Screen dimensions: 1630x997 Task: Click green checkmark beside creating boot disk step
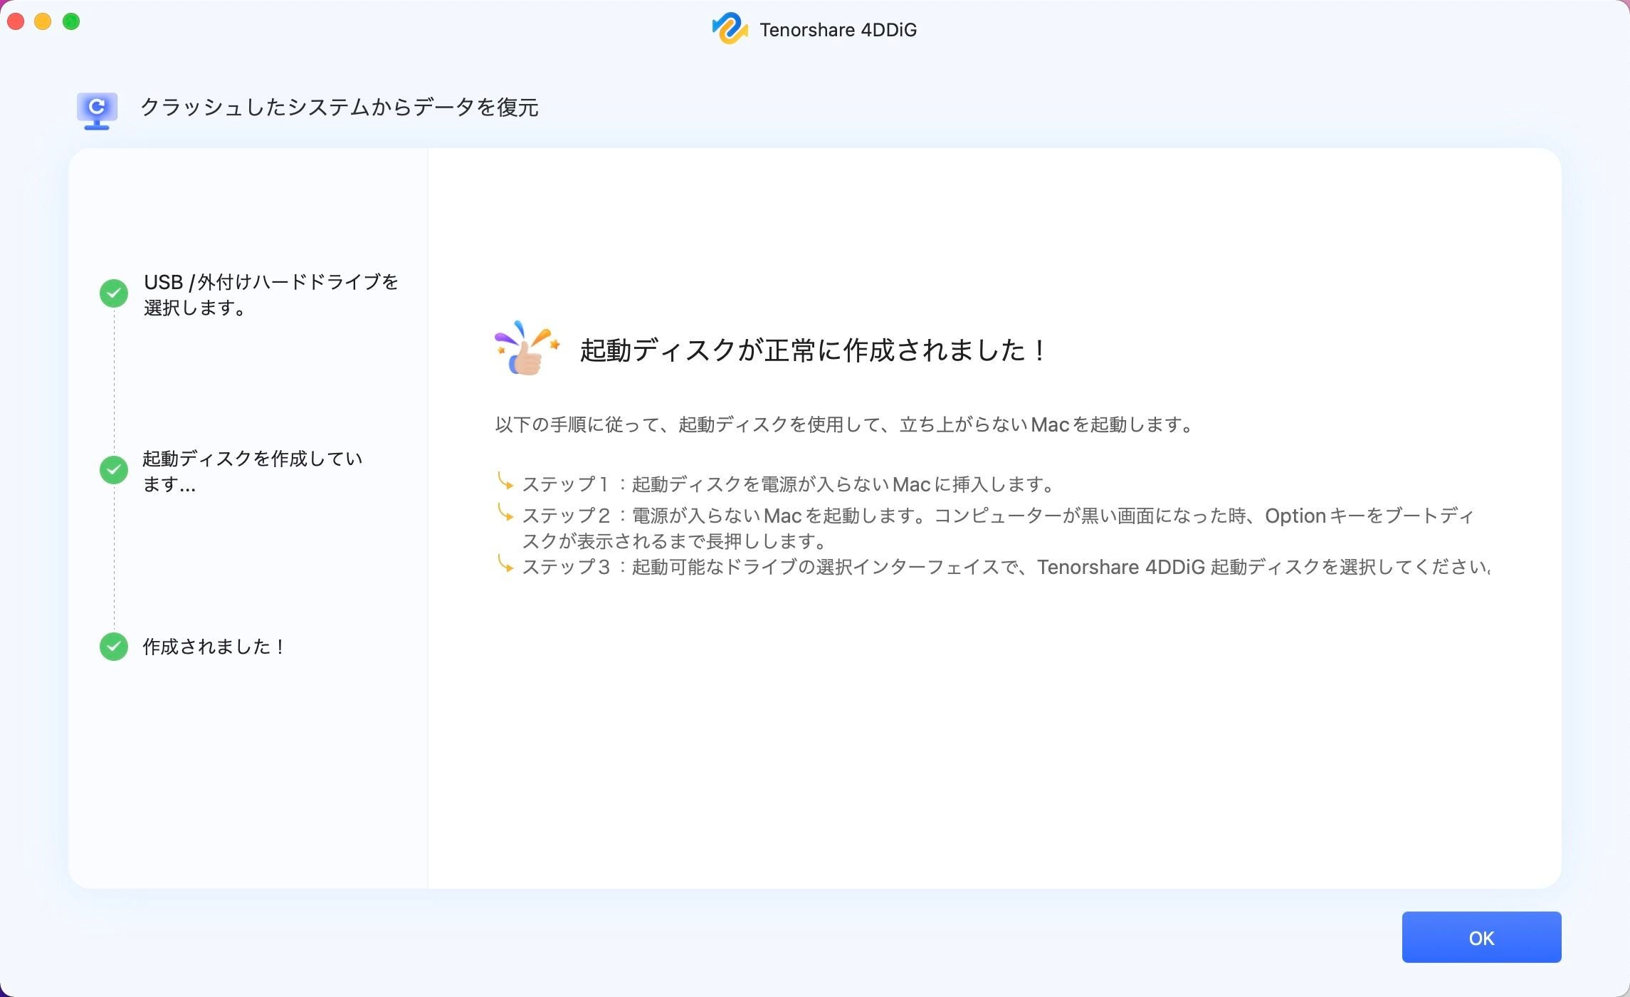114,470
